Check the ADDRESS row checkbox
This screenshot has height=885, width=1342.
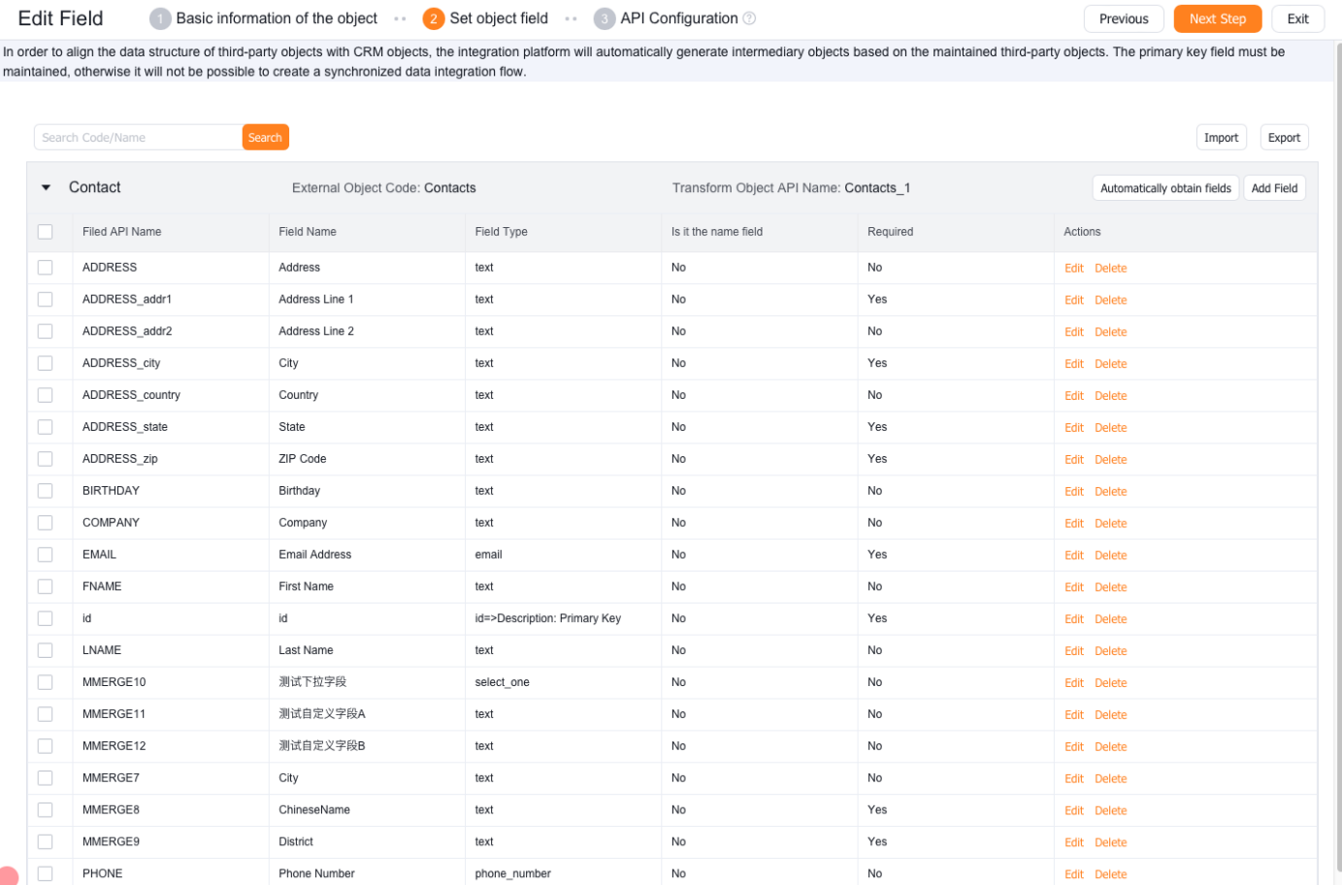(x=45, y=267)
